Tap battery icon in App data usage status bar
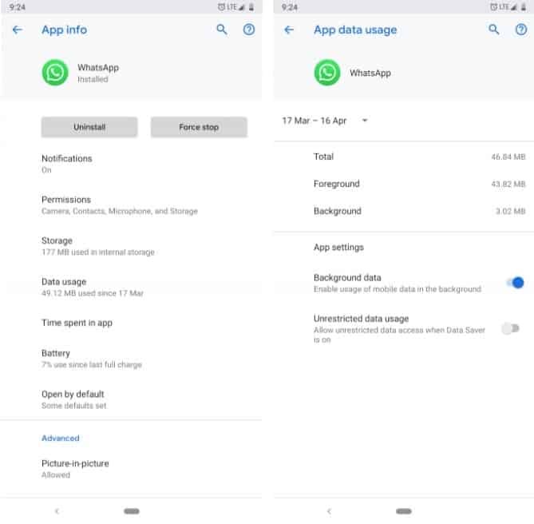This screenshot has height=524, width=534. coord(524,7)
